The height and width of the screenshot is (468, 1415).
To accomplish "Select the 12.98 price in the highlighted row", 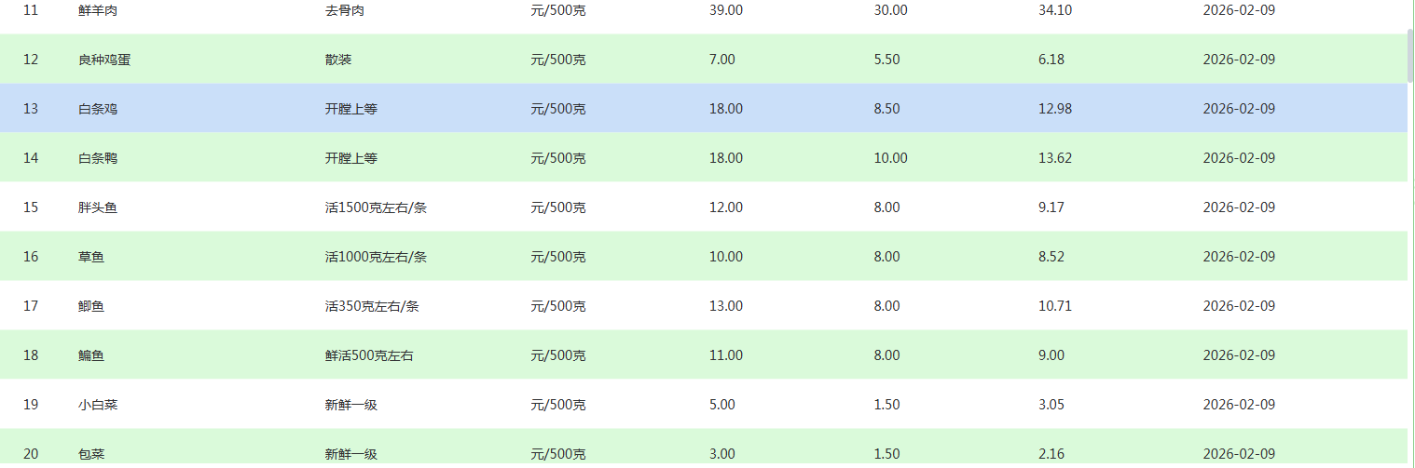I will pyautogui.click(x=1055, y=109).
